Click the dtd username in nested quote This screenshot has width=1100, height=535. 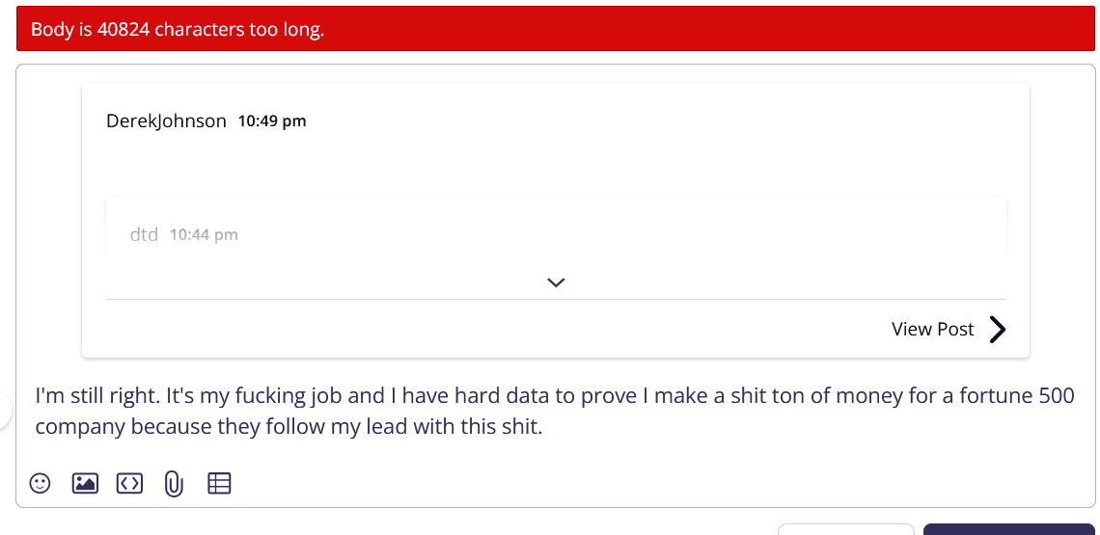click(144, 234)
